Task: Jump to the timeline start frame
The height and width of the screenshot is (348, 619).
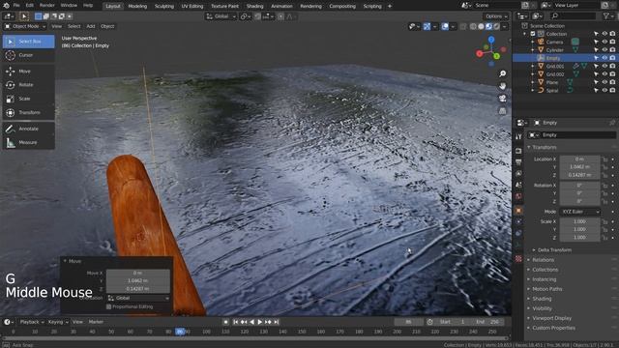Action: tap(236, 322)
